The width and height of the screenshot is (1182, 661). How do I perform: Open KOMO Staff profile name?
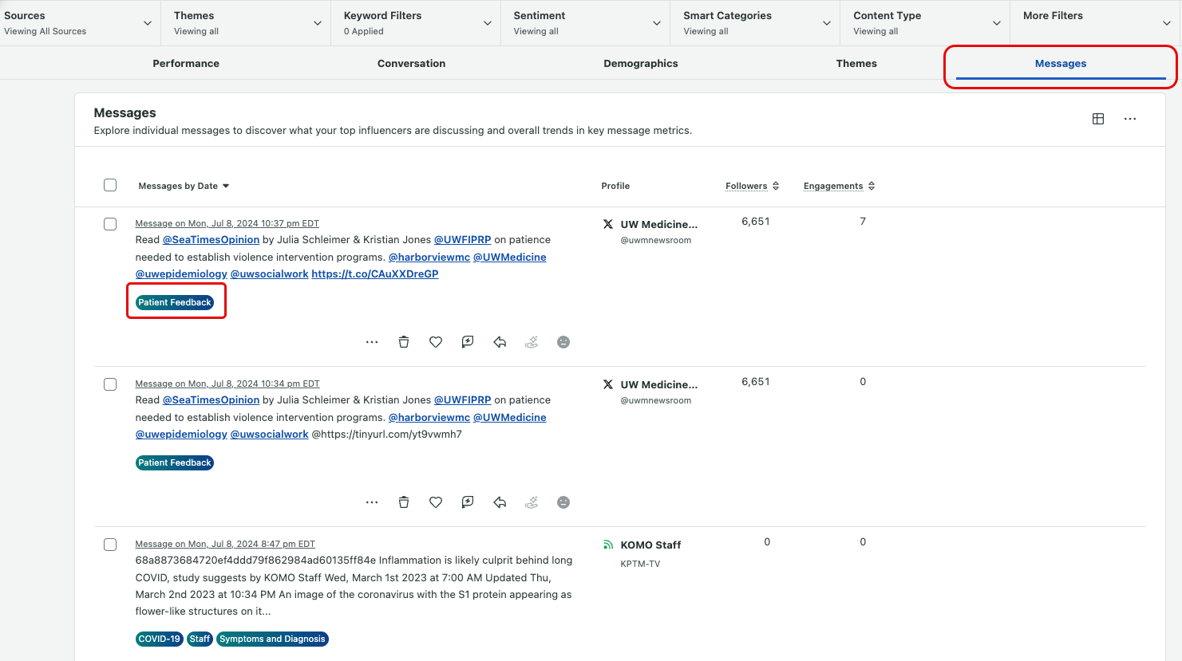click(x=651, y=545)
